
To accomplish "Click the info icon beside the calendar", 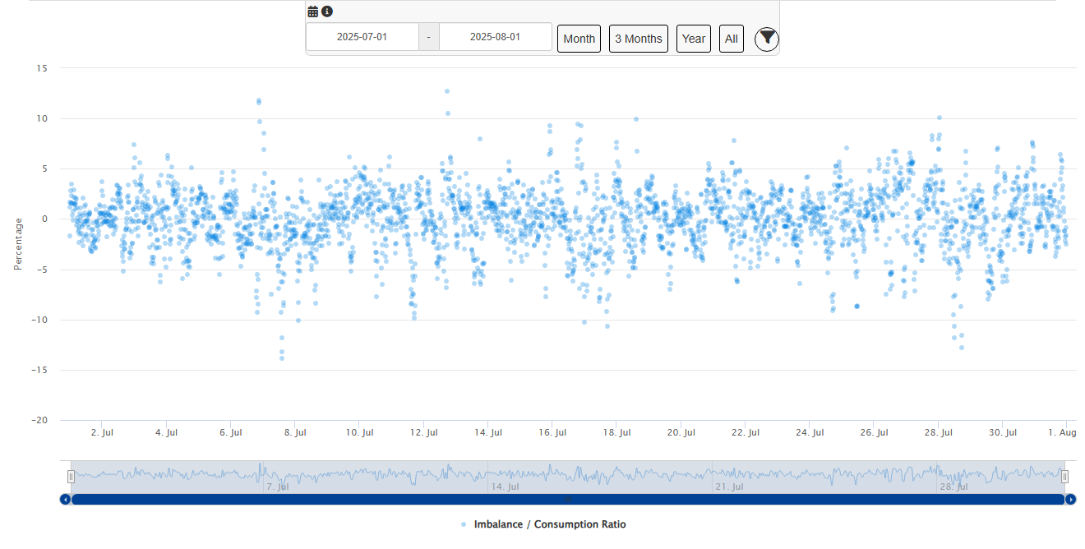I will pyautogui.click(x=327, y=12).
